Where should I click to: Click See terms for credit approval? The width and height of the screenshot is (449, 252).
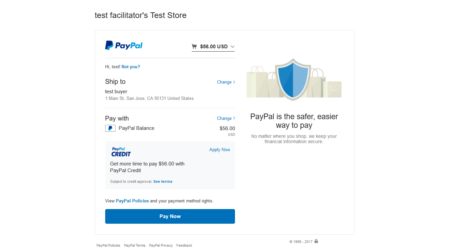pyautogui.click(x=163, y=181)
